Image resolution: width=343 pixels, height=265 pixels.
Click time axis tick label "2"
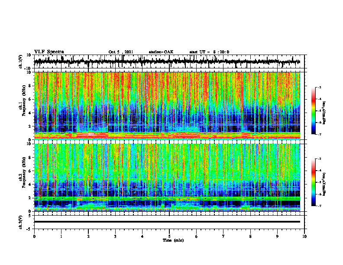[88, 236]
